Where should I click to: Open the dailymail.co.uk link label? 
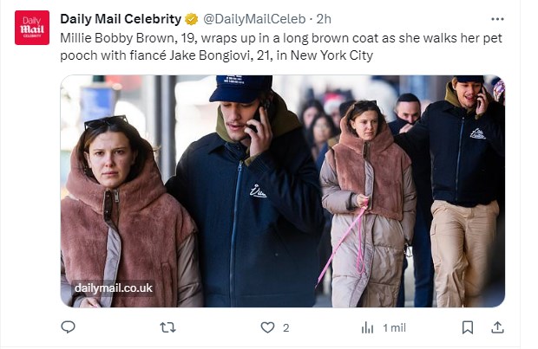pyautogui.click(x=113, y=288)
